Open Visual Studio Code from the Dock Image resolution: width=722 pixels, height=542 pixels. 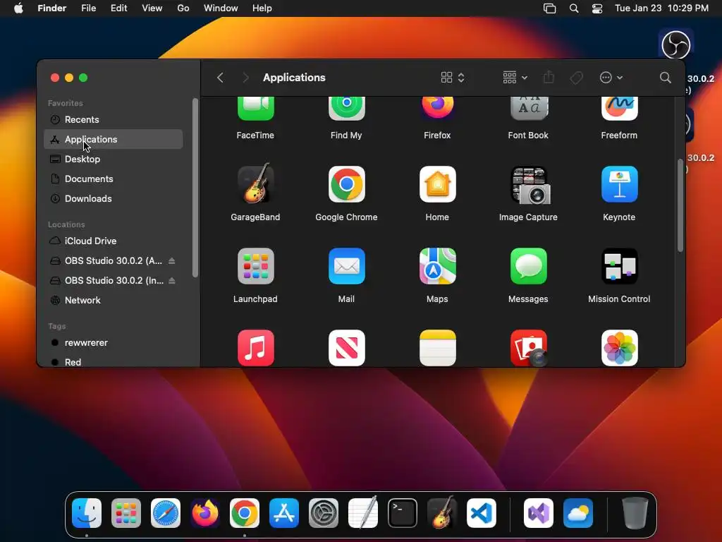[x=481, y=513]
